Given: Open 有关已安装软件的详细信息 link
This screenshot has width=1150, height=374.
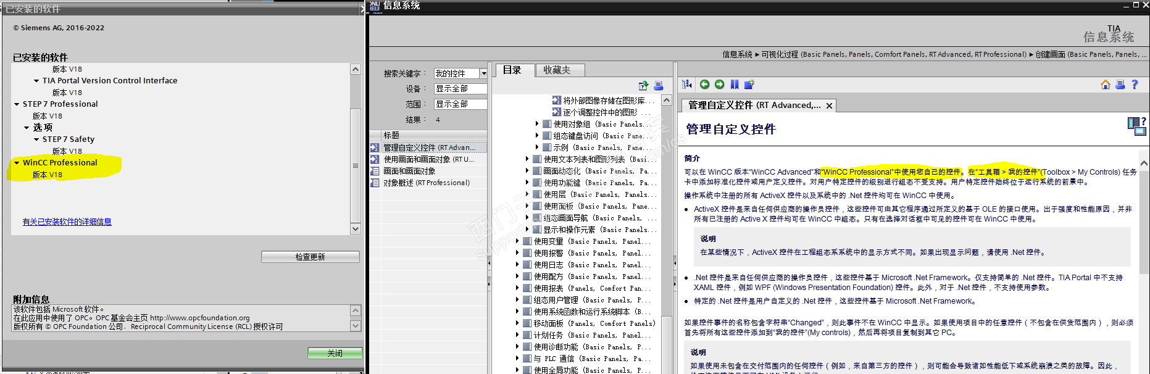Looking at the screenshot, I should point(67,222).
